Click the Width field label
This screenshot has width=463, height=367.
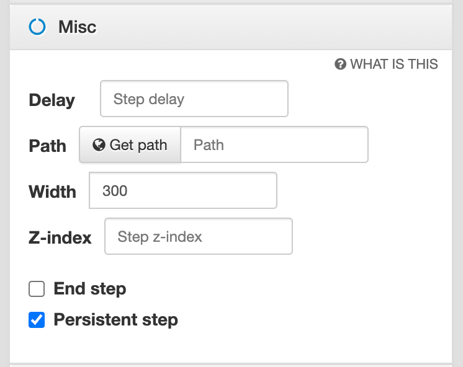click(52, 192)
